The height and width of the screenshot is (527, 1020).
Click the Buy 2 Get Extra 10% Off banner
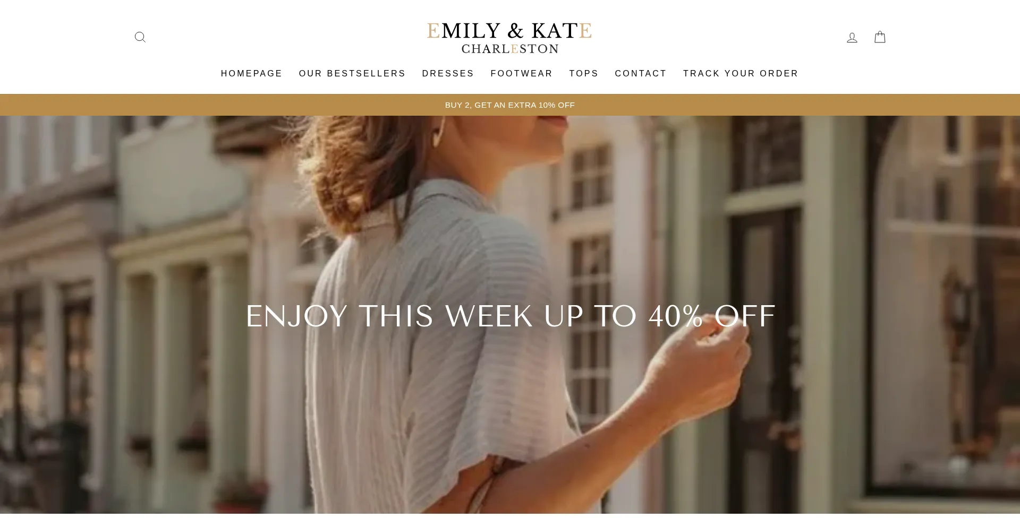click(510, 105)
